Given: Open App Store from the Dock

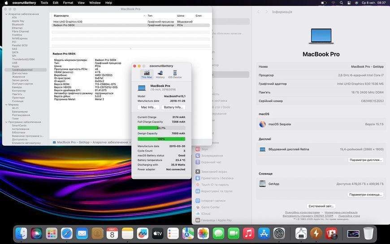Looking at the screenshot, I should point(264,234).
